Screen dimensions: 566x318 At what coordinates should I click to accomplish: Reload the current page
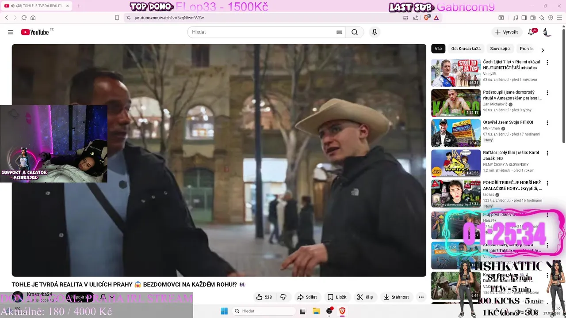click(x=24, y=18)
